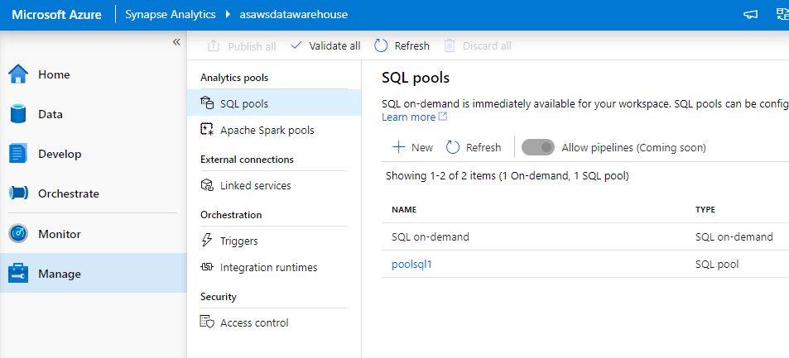Click the SQL pool type cell
789x358 pixels.
[x=717, y=264]
